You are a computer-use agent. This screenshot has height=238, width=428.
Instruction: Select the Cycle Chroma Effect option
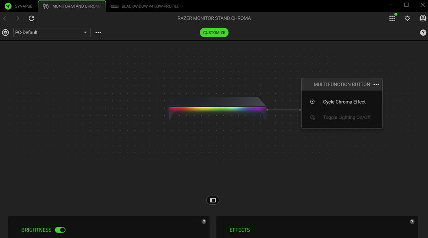click(344, 102)
